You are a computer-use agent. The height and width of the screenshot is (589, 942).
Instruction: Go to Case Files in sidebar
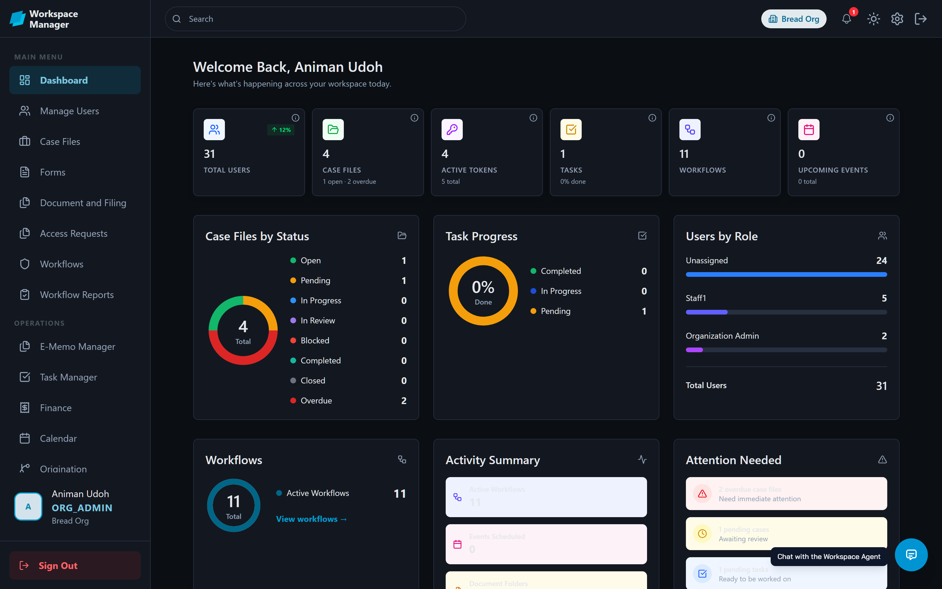75,141
